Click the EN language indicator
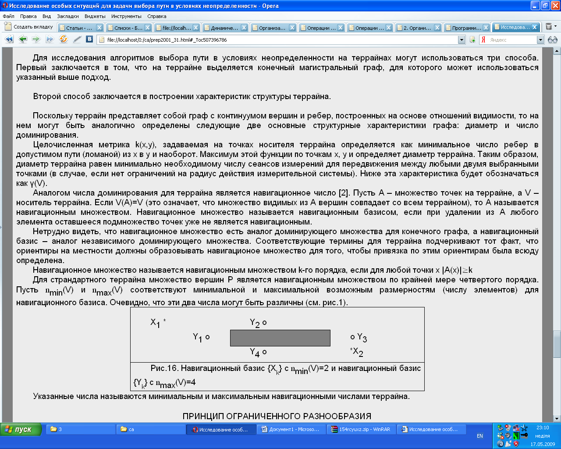The image size is (561, 449). [480, 436]
